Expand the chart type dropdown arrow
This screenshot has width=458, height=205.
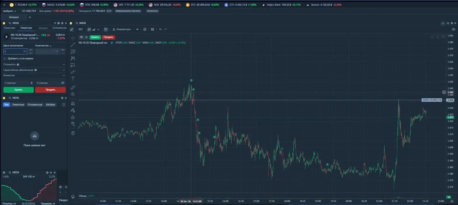98,29
